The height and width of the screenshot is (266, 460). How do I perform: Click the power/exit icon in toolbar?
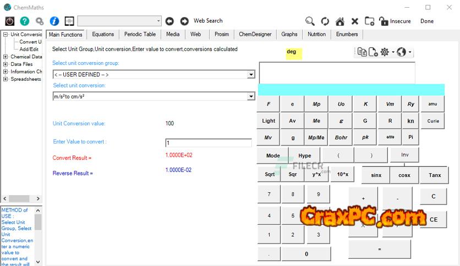coord(10,21)
